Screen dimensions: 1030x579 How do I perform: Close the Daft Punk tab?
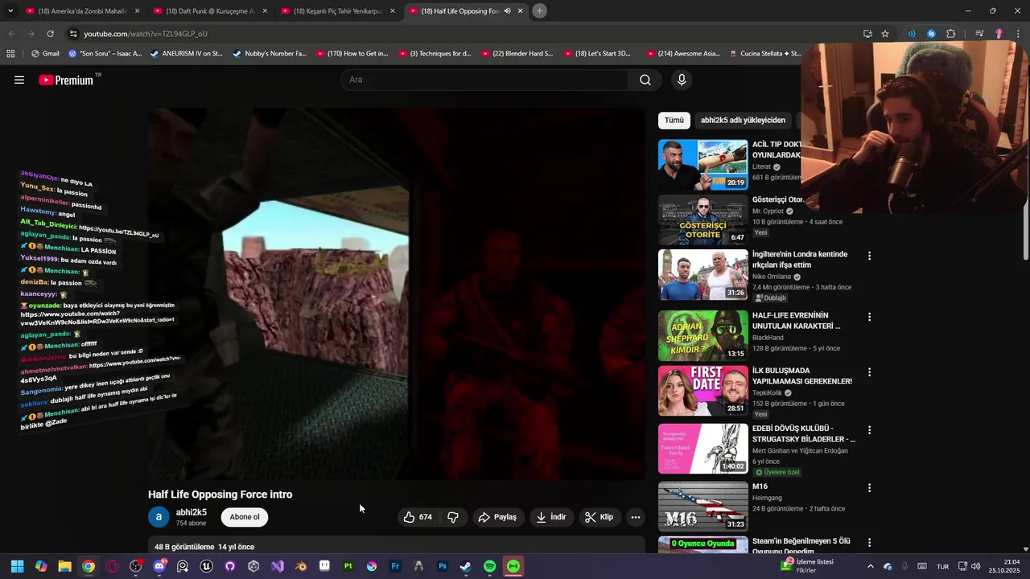tap(265, 11)
